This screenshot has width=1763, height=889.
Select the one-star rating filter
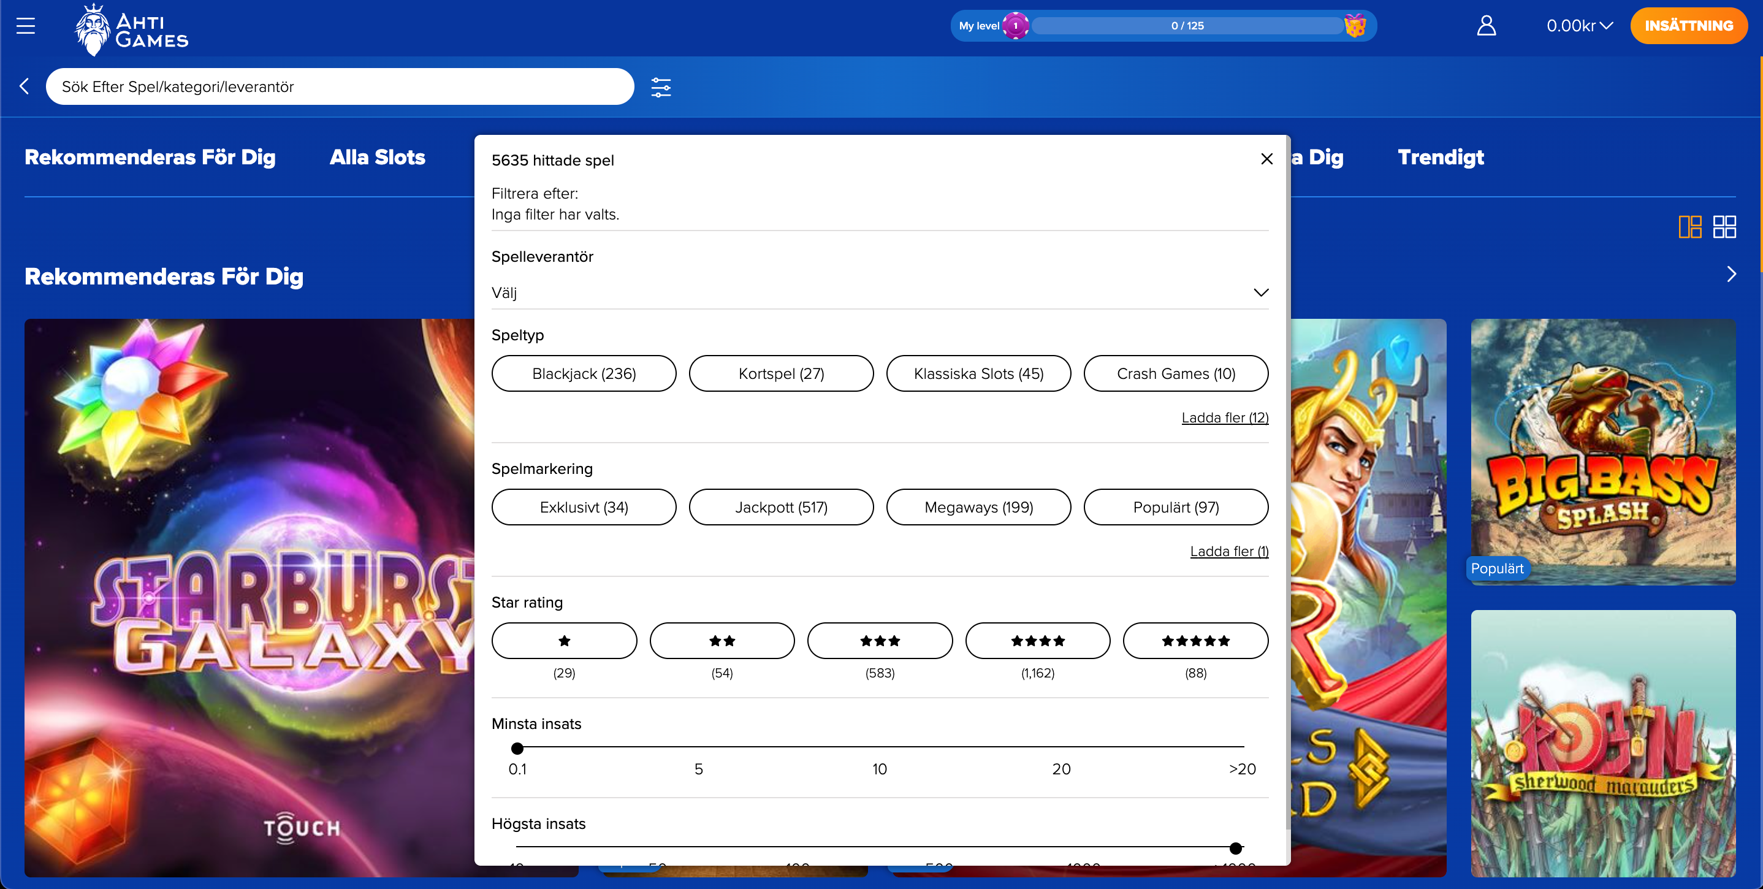564,641
